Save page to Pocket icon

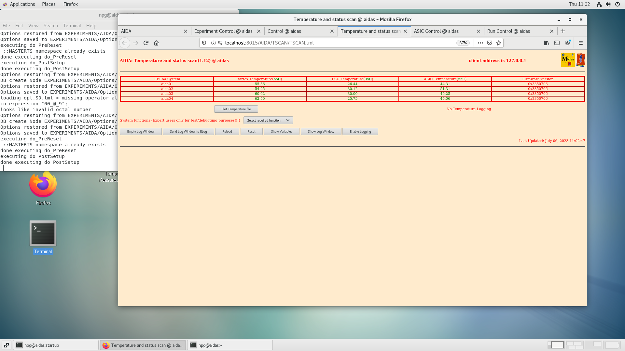tap(490, 43)
